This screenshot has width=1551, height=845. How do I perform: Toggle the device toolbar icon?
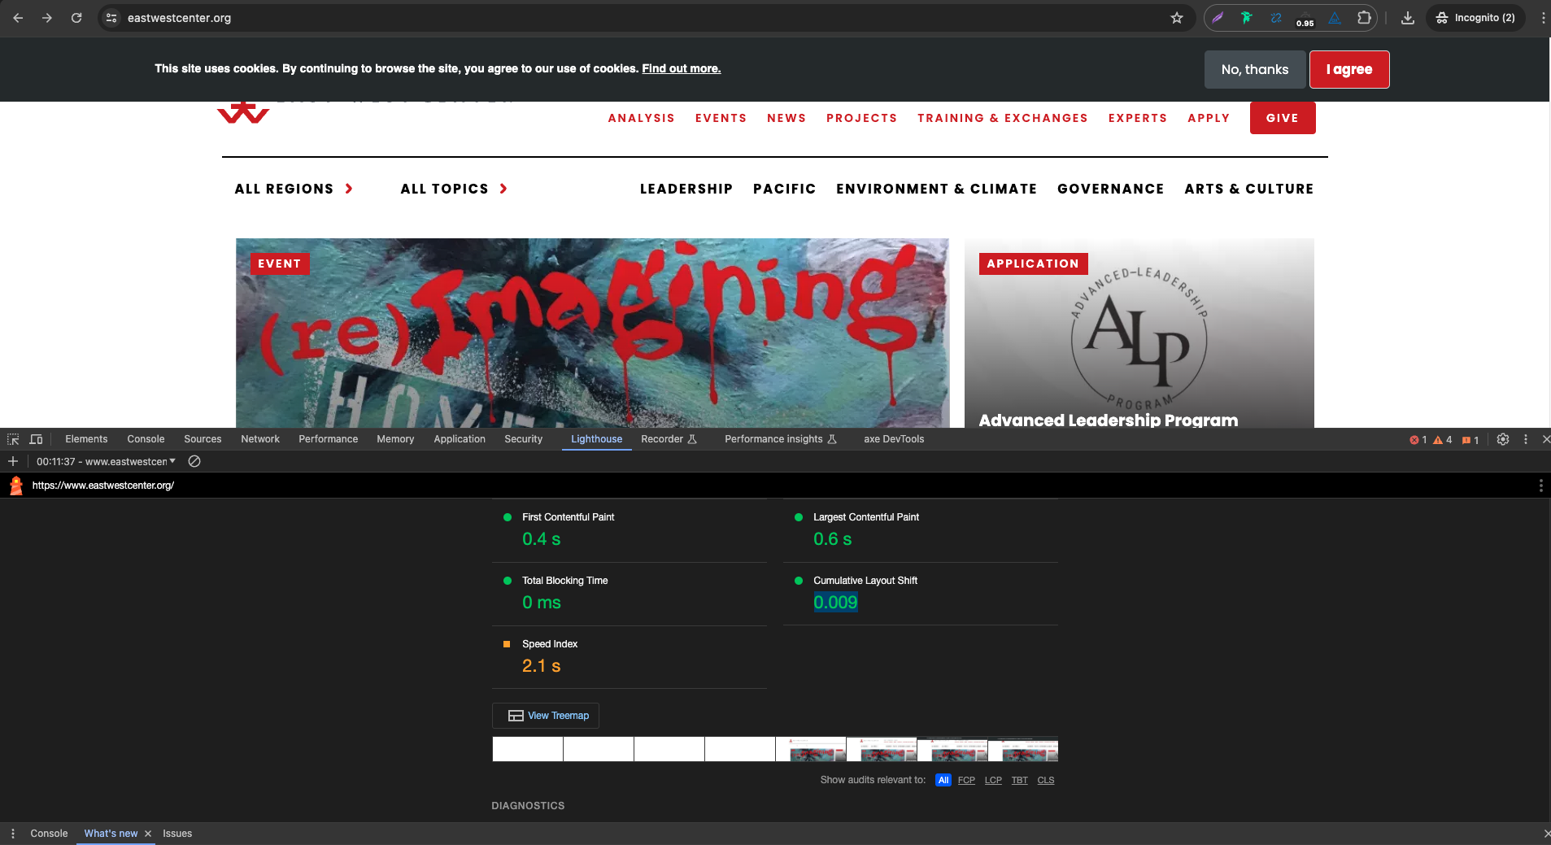click(36, 439)
